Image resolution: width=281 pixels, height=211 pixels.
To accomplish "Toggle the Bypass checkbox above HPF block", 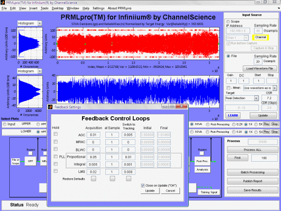I will pos(30,153).
